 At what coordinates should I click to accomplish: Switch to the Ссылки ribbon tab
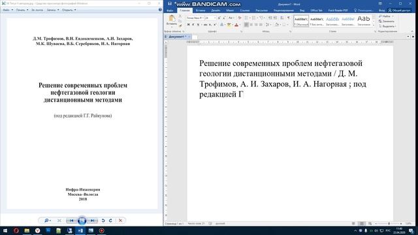(244, 10)
